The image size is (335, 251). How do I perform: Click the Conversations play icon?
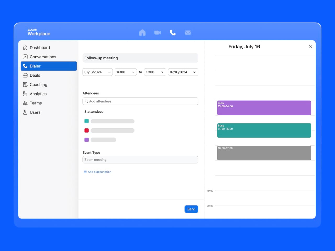click(x=25, y=57)
